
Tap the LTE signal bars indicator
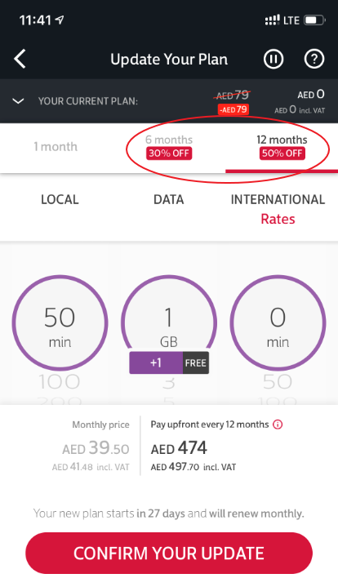(272, 20)
